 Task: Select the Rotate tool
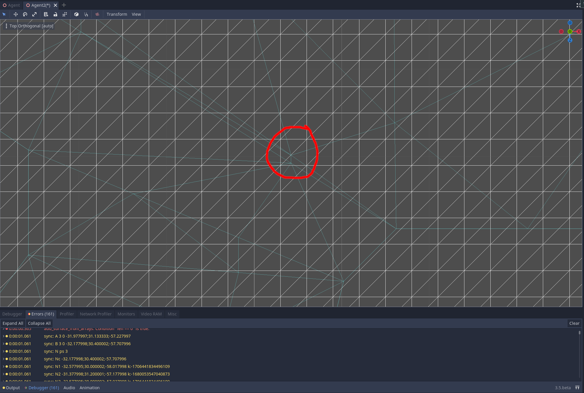[25, 14]
